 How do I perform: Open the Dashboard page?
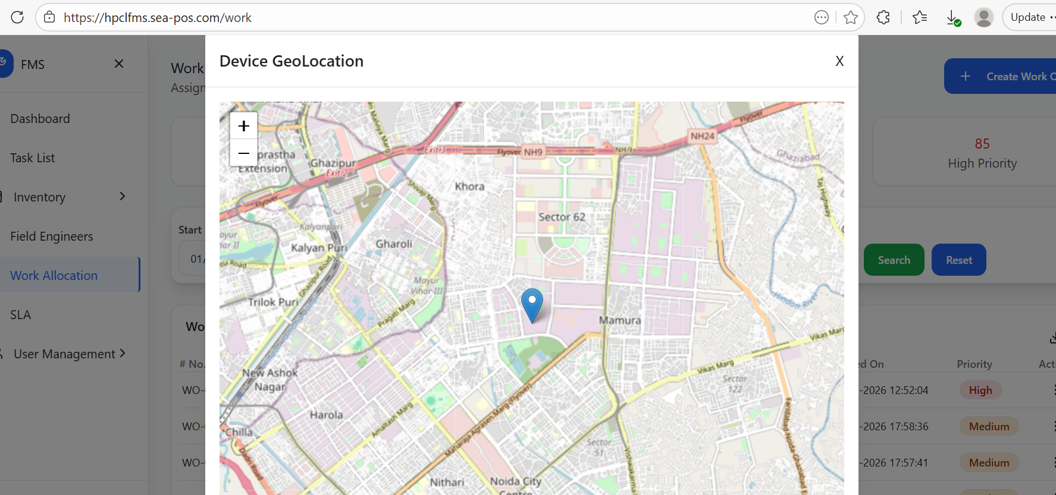tap(40, 119)
